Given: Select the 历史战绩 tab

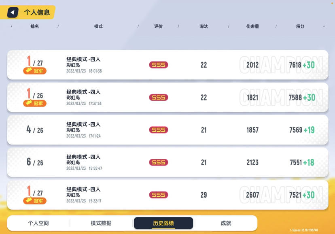Looking at the screenshot, I should click(x=163, y=223).
